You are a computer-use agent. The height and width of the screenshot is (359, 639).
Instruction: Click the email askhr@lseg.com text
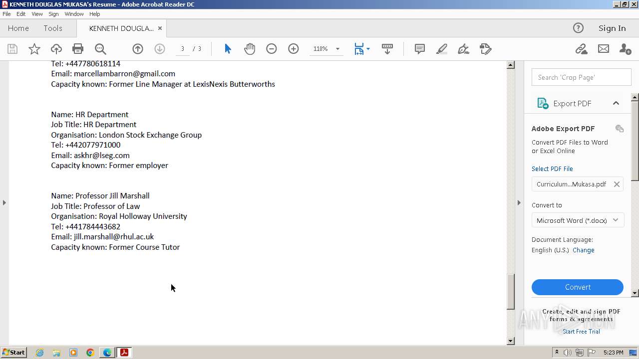(x=102, y=156)
